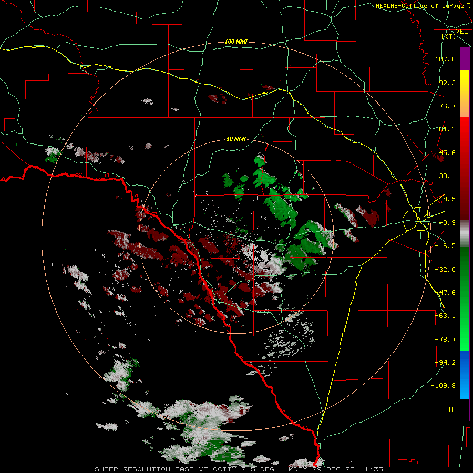Click the -16.5 velocity scale value
The width and height of the screenshot is (473, 473).
[x=445, y=246]
